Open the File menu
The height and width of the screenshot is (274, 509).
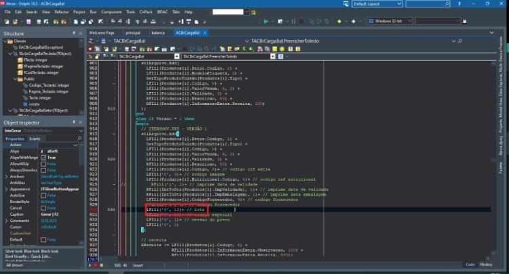[x=7, y=12]
